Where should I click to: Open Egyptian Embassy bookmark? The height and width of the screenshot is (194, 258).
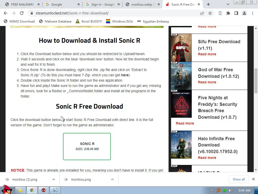point(153,21)
